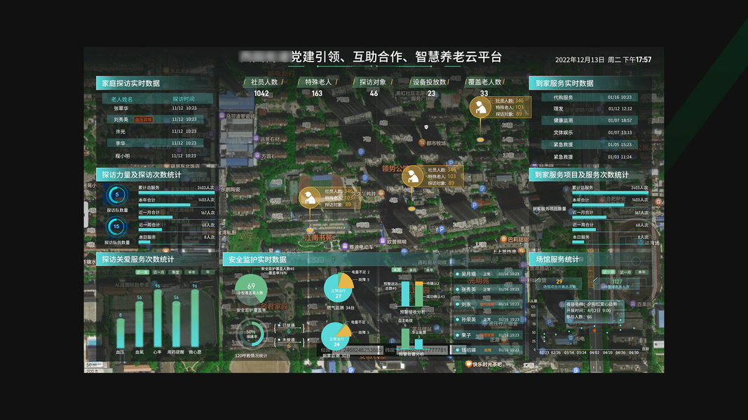The height and width of the screenshot is (420, 748).
Task: Click the 探访队数量 circular gauge showing 5
Action: [117, 195]
